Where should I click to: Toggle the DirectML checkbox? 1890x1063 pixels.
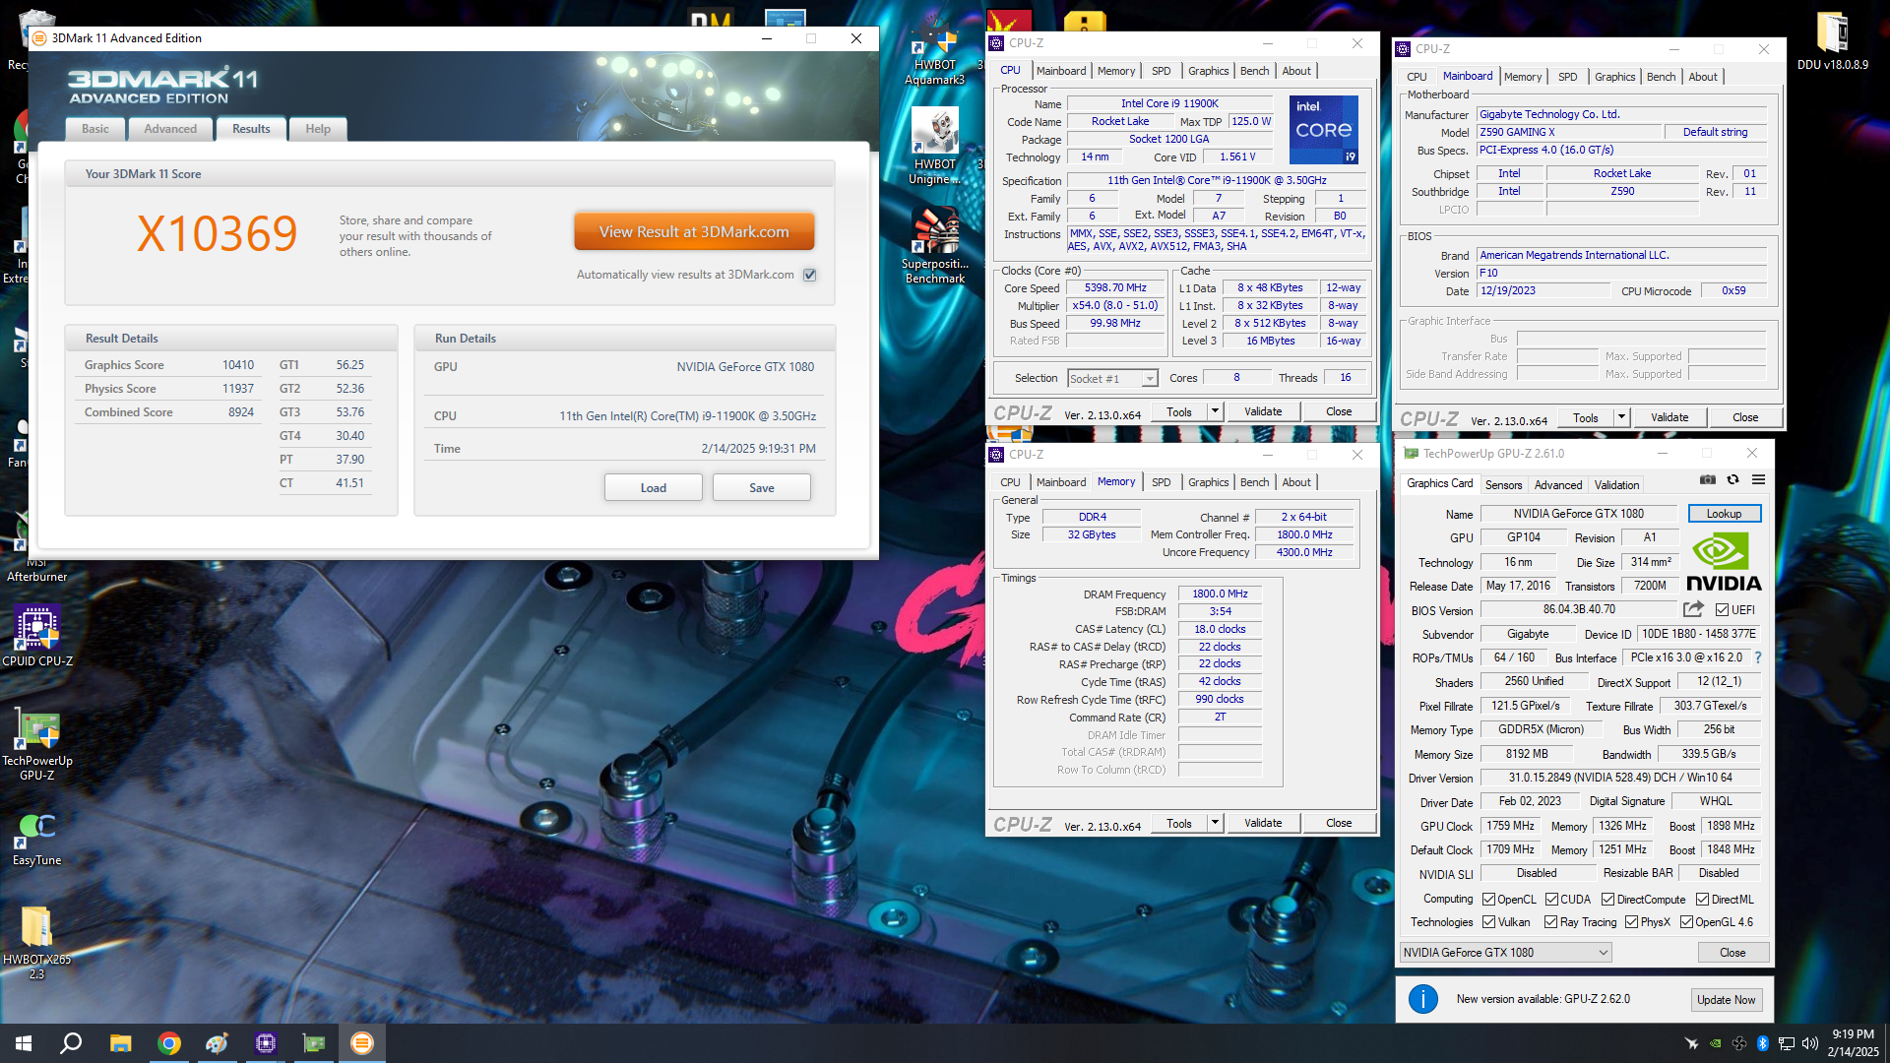(1702, 900)
